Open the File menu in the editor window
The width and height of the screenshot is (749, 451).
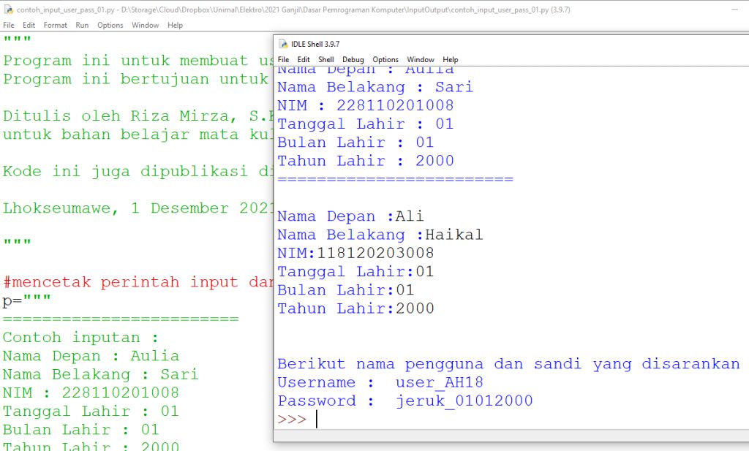pos(9,25)
